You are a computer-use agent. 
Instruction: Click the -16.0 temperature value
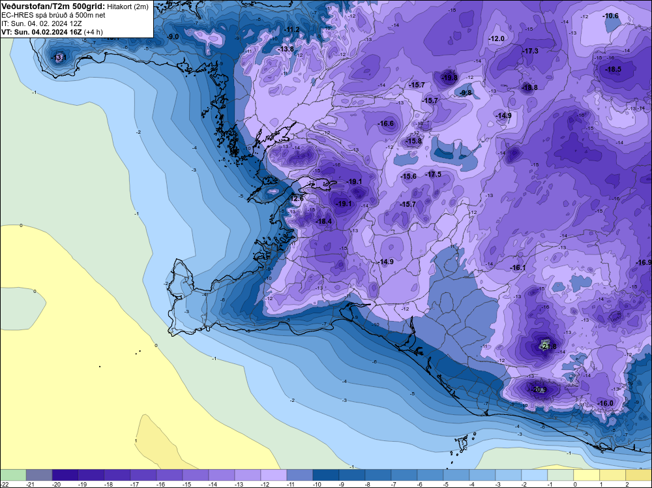click(605, 404)
